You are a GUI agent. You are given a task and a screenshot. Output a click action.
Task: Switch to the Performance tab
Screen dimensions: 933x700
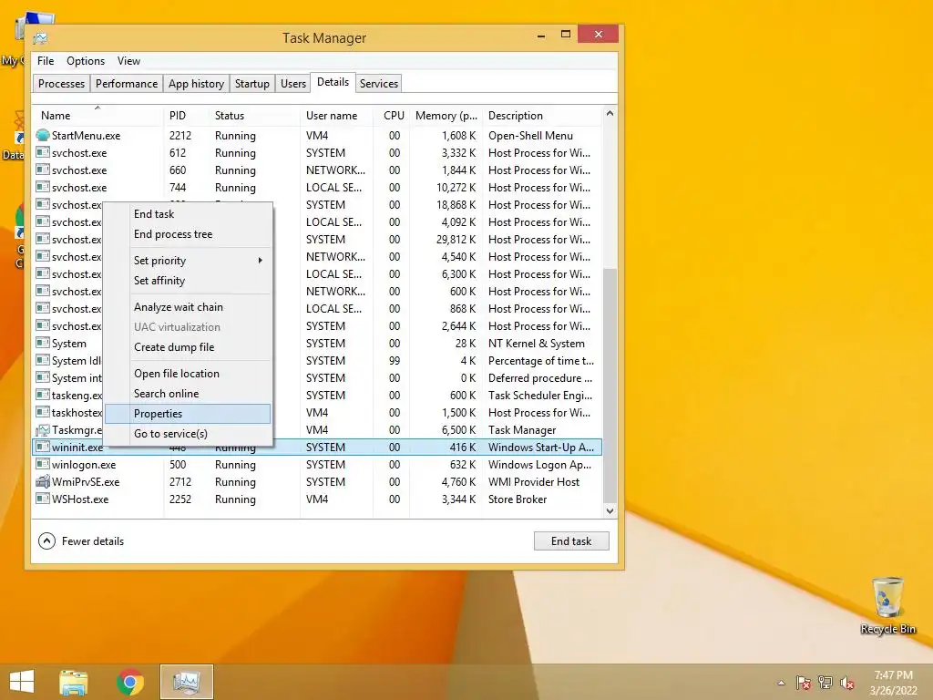tap(127, 83)
